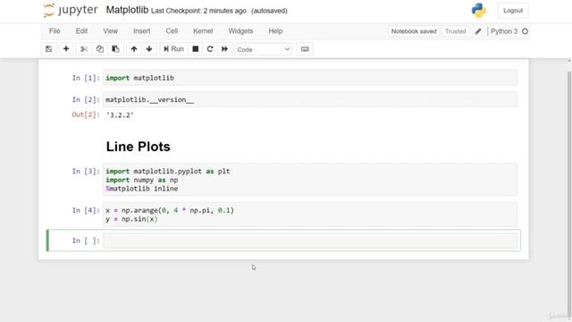Restart the kernel icon
This screenshot has width=572, height=322.
tap(210, 49)
